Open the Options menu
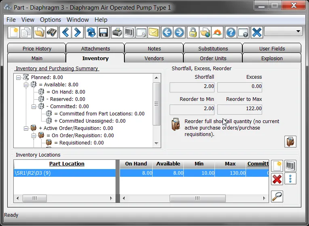The height and width of the screenshot is (226, 309). click(x=50, y=20)
